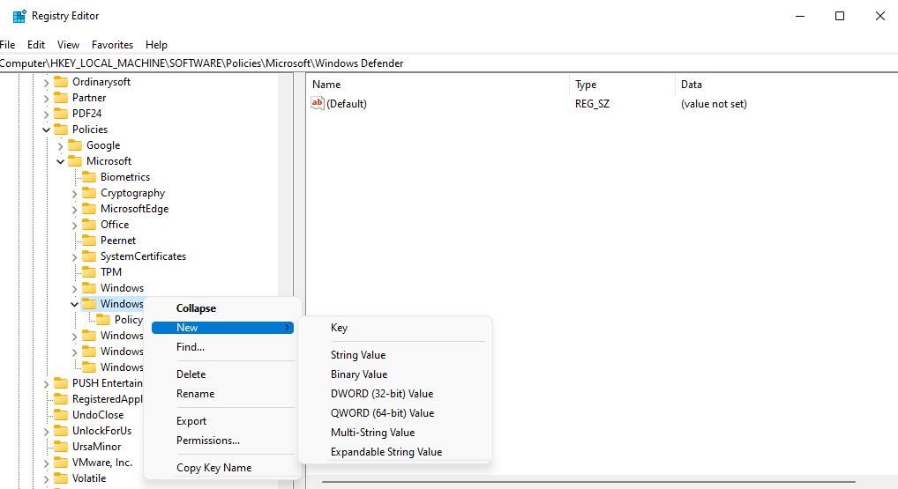Collapse the Policies key
Image resolution: width=898 pixels, height=489 pixels.
(47, 130)
